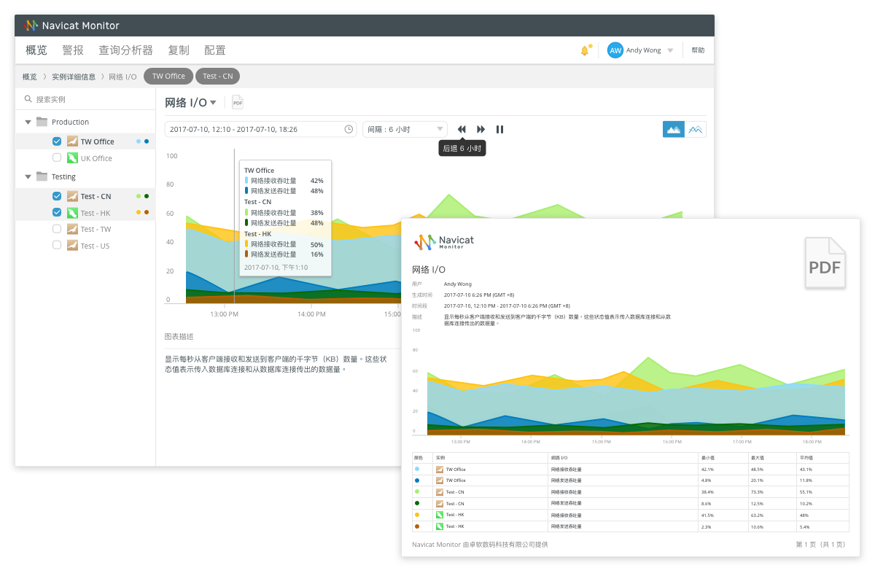Click the UK Office instance icon in sidebar
The height and width of the screenshot is (576, 875).
[72, 157]
